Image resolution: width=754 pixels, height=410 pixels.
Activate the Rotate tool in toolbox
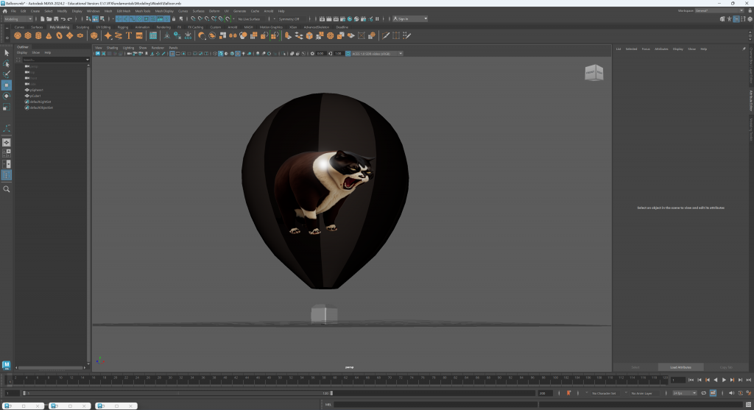coord(6,96)
